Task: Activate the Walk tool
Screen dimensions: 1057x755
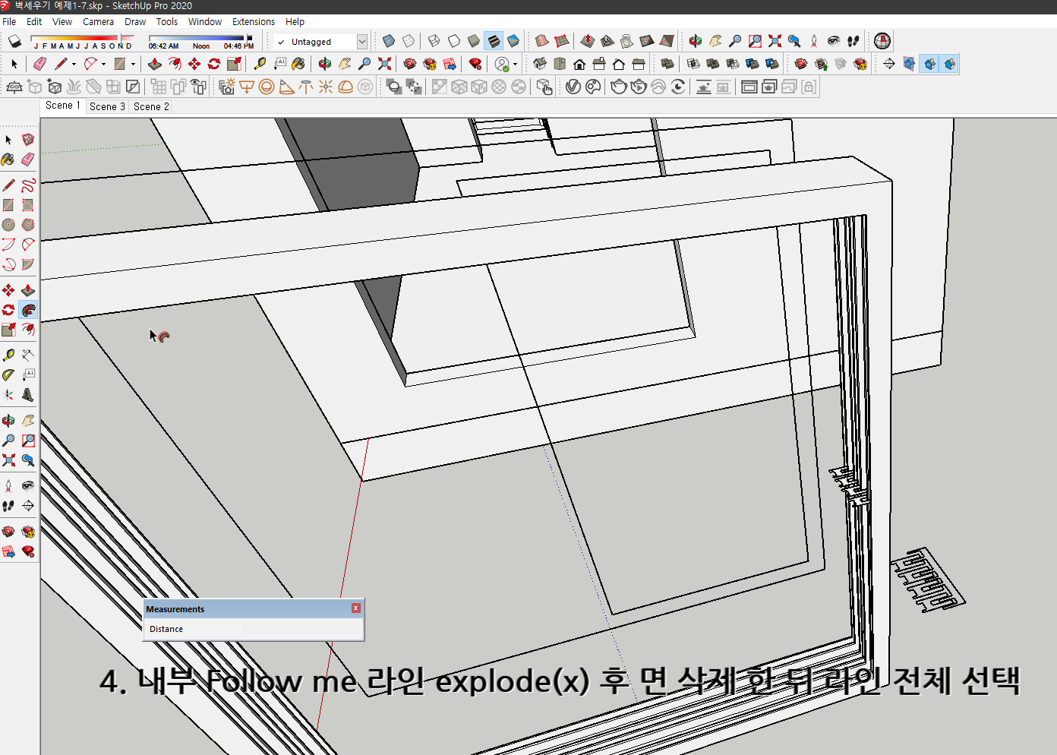Action: coord(9,505)
